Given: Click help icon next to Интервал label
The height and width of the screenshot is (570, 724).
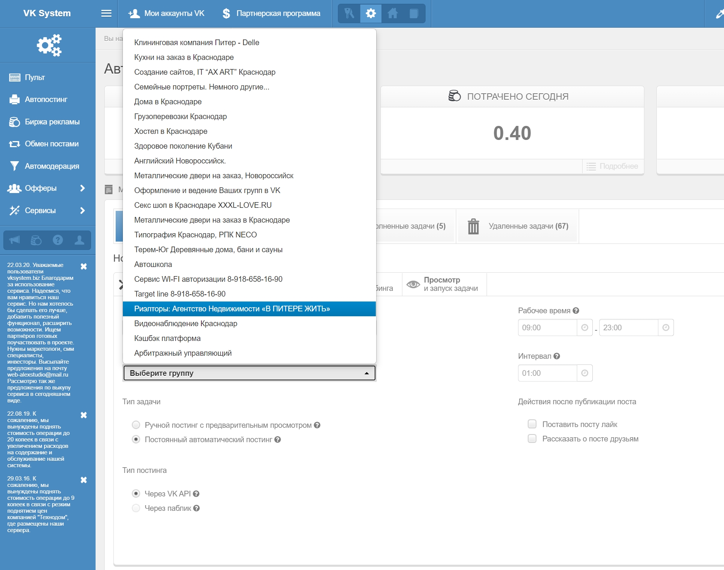Looking at the screenshot, I should tap(557, 356).
